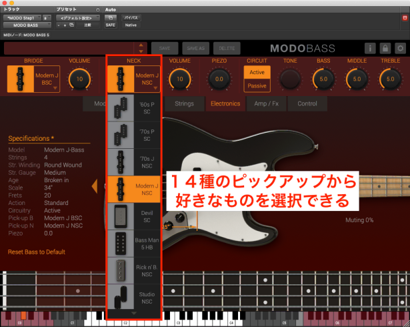410x327 pixels.
Task: Click the neck Modern J NSC pickup image
Action: 121,79
